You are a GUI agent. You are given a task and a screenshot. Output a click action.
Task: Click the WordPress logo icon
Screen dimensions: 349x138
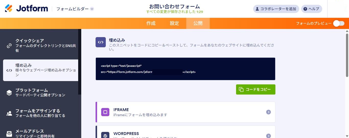pos(105,135)
